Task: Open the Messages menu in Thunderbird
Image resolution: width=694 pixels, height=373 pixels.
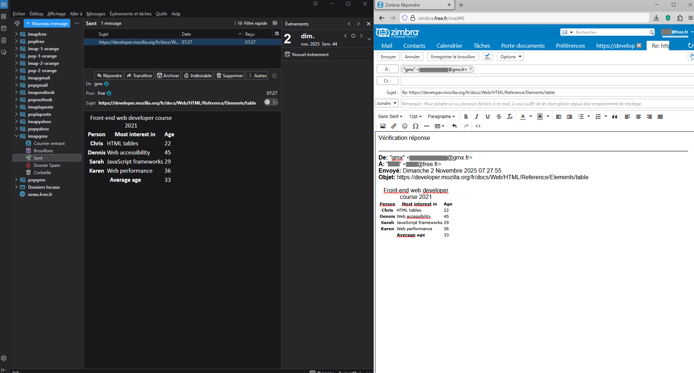Action: click(x=96, y=14)
